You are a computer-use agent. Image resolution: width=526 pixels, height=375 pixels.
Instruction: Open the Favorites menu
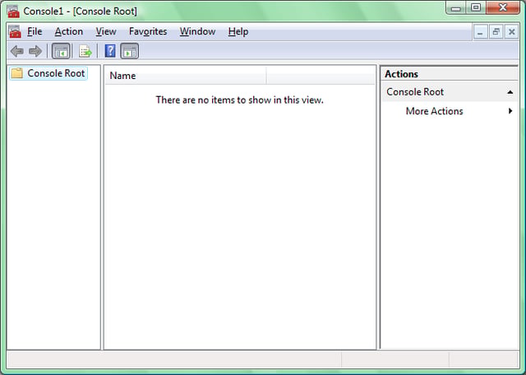[148, 31]
